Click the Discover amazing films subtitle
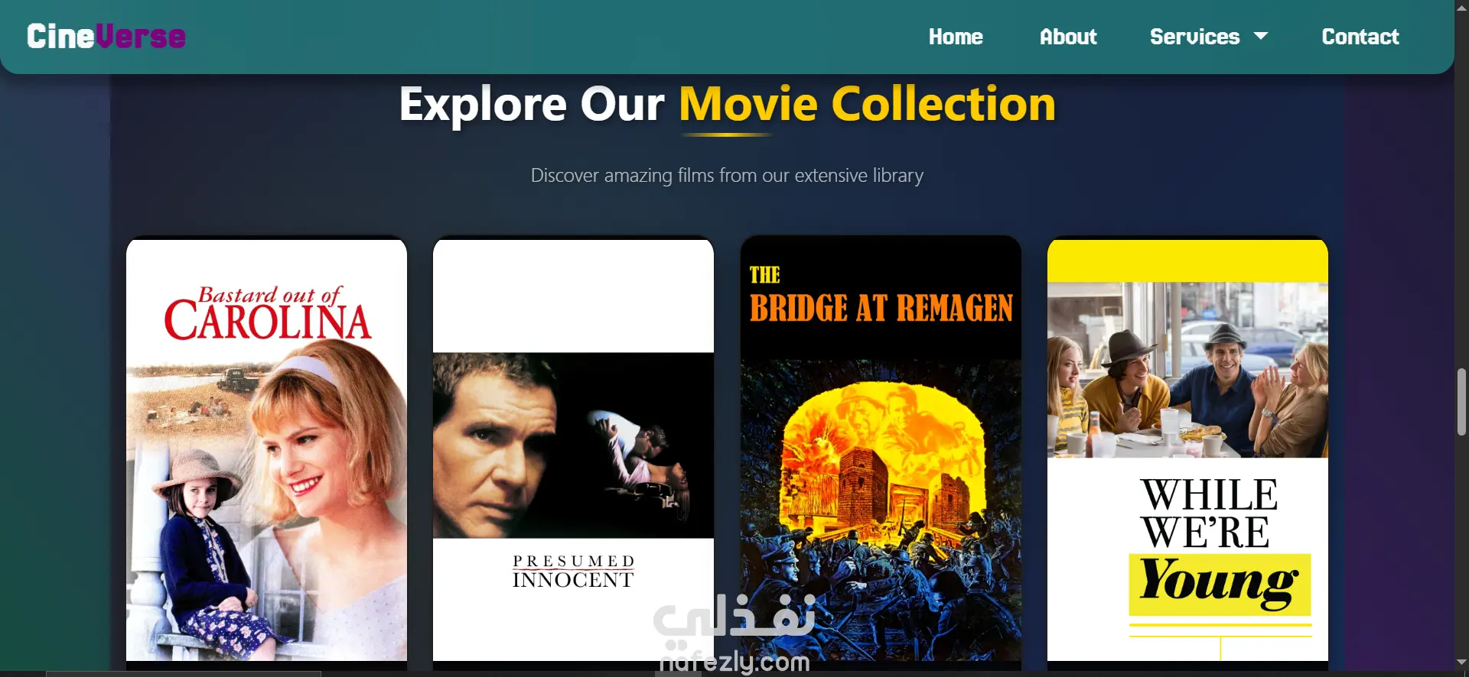1469x677 pixels. (x=727, y=175)
